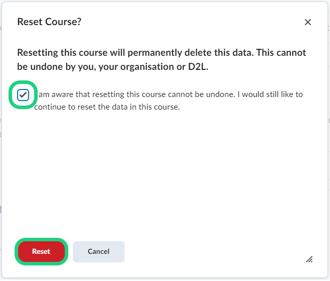This screenshot has width=330, height=281.
Task: Untick the reset acknowledgement checkbox
Action: 23,95
